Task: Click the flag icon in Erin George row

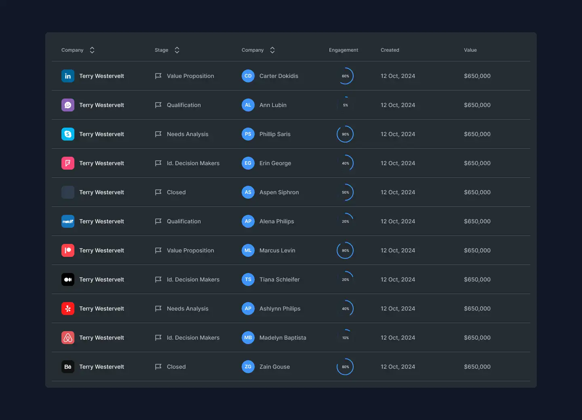Action: tap(158, 163)
